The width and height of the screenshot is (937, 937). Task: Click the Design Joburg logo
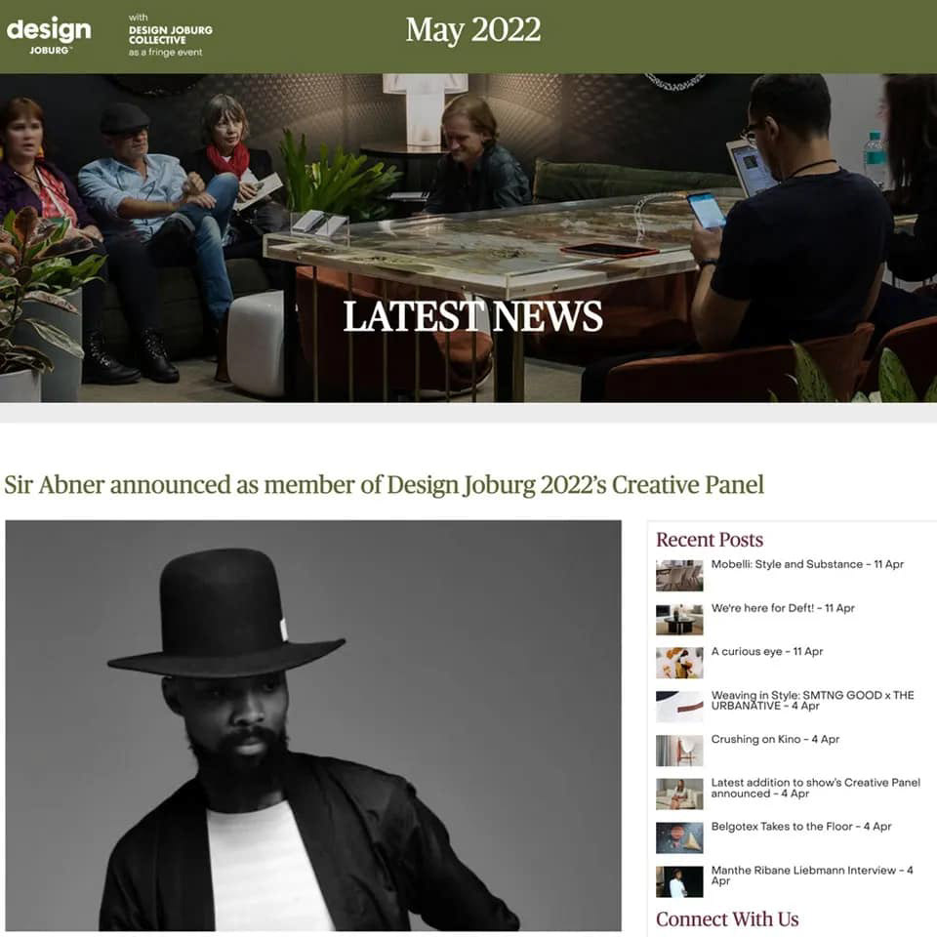tap(49, 36)
